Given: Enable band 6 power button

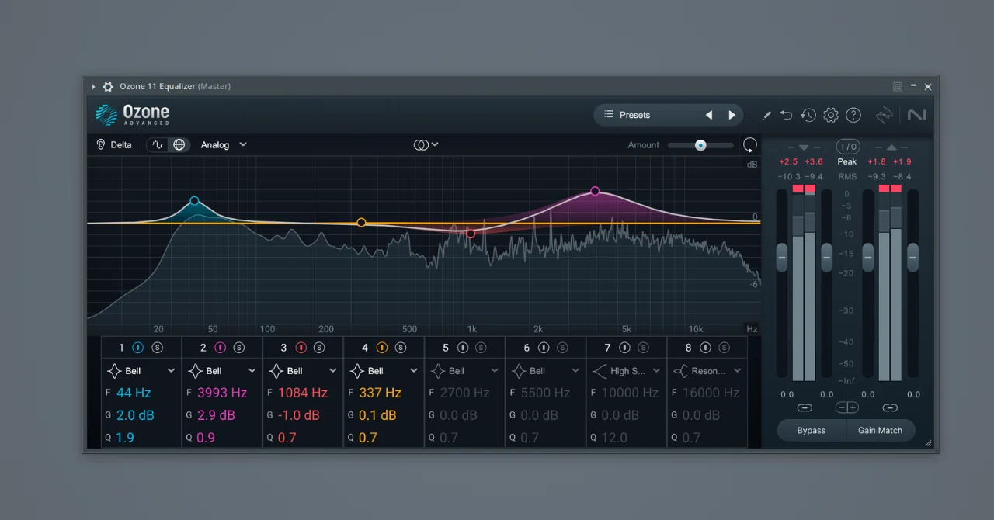Looking at the screenshot, I should coord(544,348).
